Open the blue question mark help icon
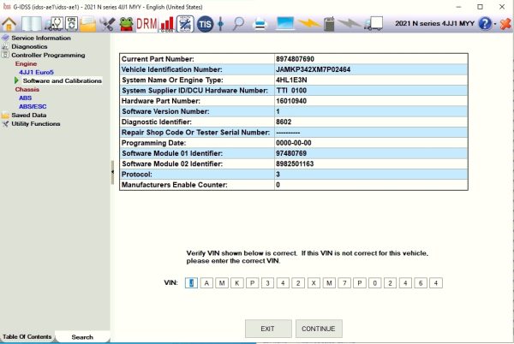The width and height of the screenshot is (514, 344). click(x=485, y=24)
